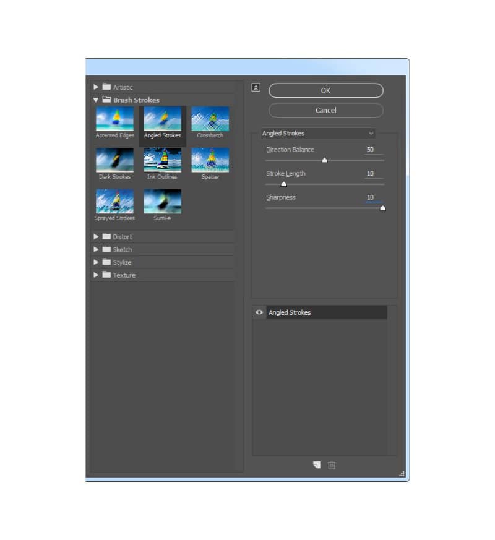Collapse the Brush Strokes category

pos(96,100)
